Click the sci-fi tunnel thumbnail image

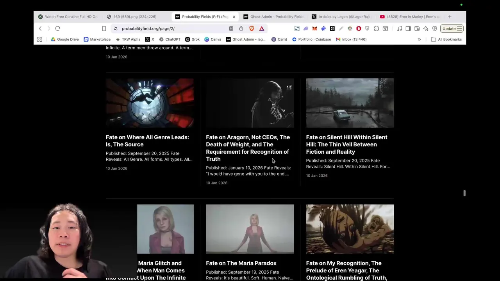click(150, 103)
